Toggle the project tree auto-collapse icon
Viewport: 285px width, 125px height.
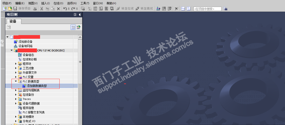click(75, 15)
